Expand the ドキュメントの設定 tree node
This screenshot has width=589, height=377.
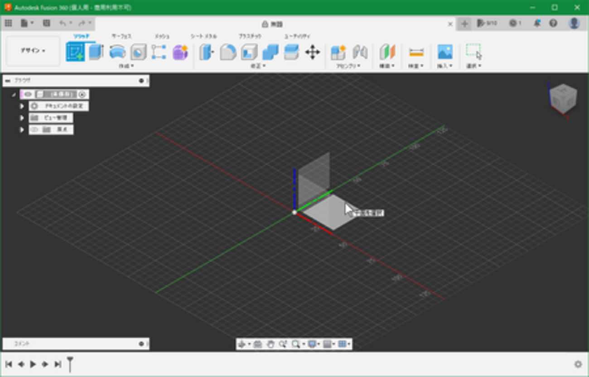click(x=21, y=106)
